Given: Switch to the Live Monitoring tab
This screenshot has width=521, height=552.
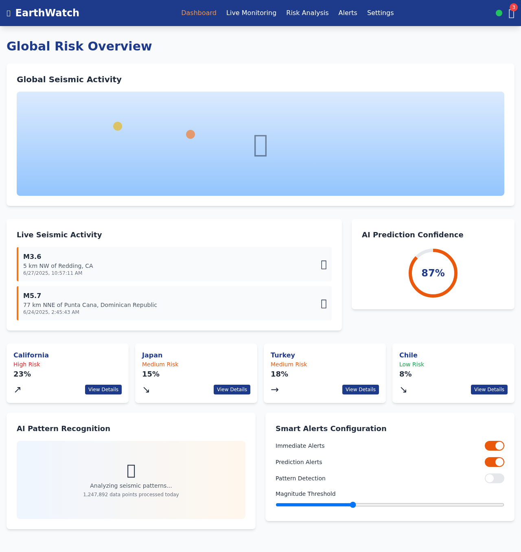Looking at the screenshot, I should click(x=251, y=13).
